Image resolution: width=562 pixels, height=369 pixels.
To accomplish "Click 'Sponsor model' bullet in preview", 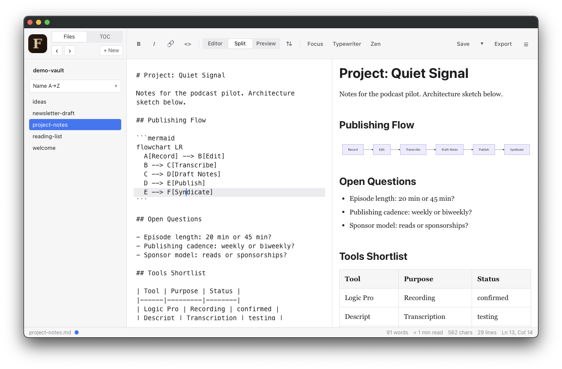I will tap(409, 226).
